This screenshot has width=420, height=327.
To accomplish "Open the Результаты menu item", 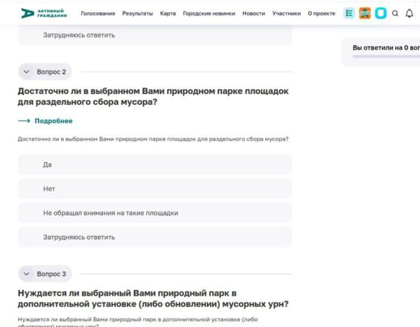I will pyautogui.click(x=137, y=14).
